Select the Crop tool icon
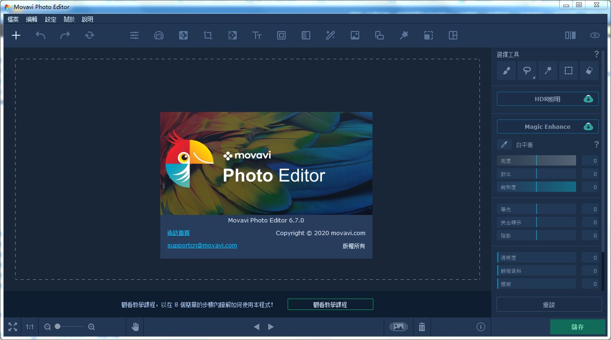The height and width of the screenshot is (340, 611). (x=208, y=35)
